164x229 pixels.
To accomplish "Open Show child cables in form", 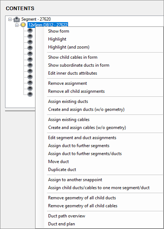I will coord(73,57).
